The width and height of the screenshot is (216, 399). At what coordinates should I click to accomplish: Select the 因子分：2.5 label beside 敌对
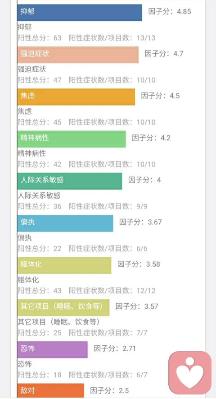[x=109, y=390]
